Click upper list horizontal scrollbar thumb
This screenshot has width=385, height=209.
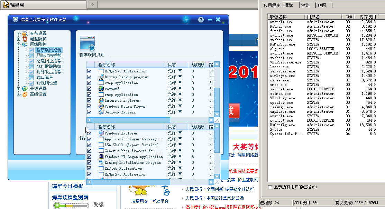pos(131,120)
